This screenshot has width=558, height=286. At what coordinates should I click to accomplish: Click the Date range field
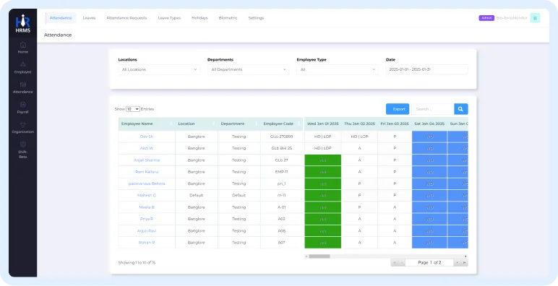[426, 70]
